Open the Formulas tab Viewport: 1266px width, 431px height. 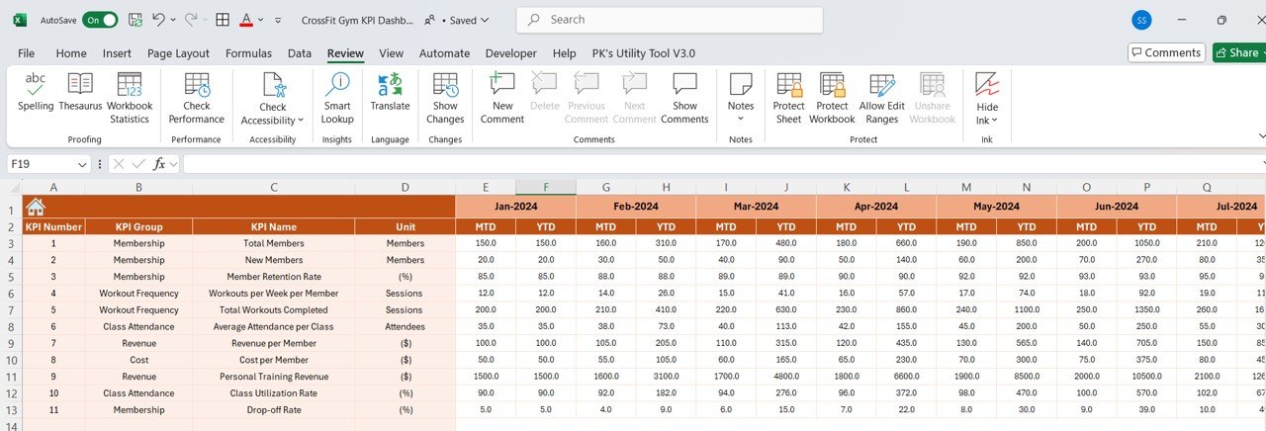point(248,53)
